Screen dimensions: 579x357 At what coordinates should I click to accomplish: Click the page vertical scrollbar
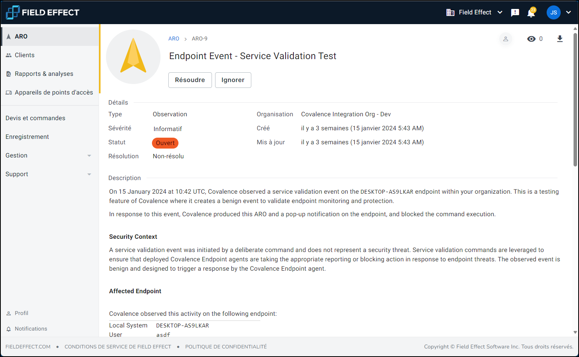pyautogui.click(x=575, y=100)
